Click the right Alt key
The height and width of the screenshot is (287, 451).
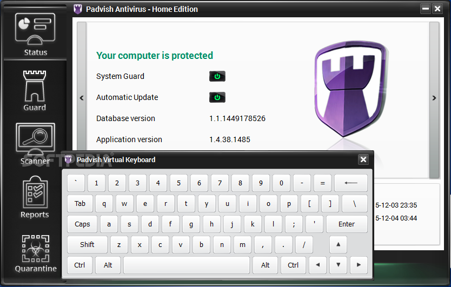(265, 265)
